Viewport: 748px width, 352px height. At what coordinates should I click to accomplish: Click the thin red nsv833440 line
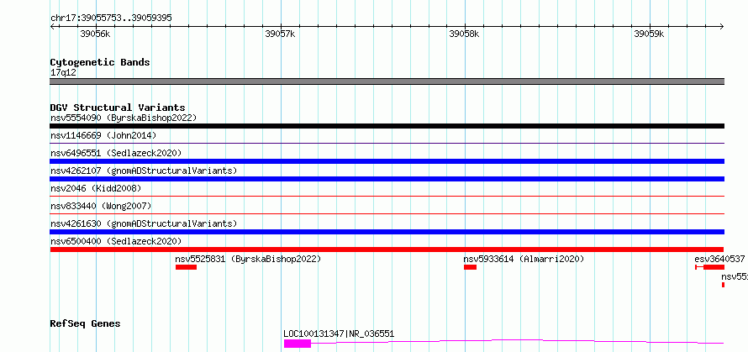pyautogui.click(x=387, y=213)
